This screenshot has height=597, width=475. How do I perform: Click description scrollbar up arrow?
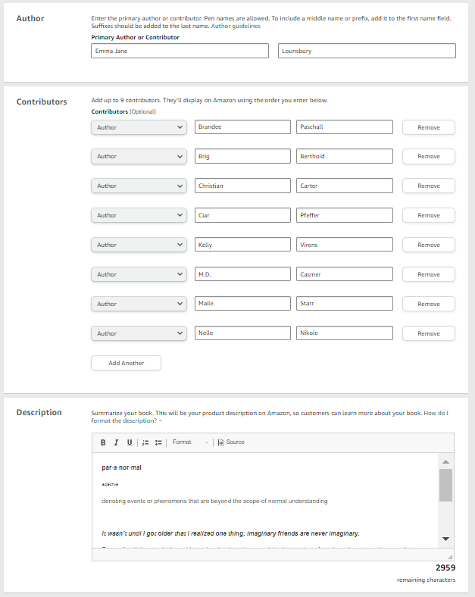pos(445,461)
